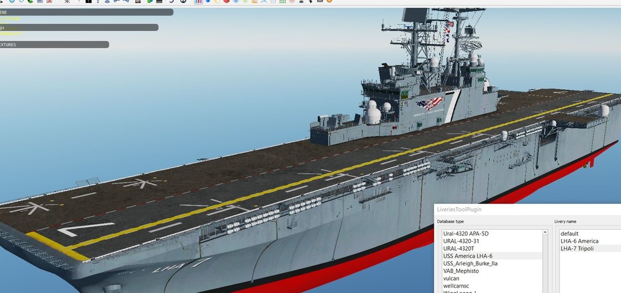The image size is (621, 293).
Task: Select the LHA-7 Tripoli livery
Action: click(578, 248)
